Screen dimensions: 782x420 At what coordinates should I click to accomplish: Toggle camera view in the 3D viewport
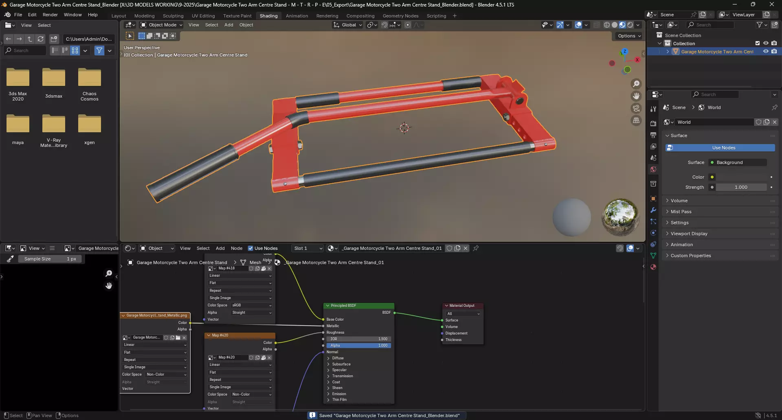click(636, 108)
